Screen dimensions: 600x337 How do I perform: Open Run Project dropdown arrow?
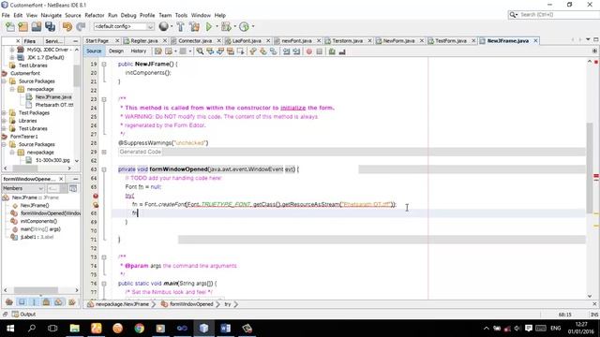point(217,27)
